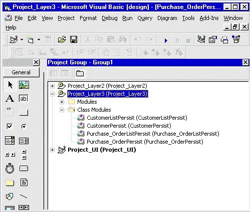Select the Label control tool

click(x=10, y=99)
